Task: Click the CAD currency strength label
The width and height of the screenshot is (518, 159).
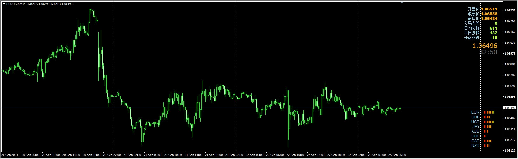Action: click(x=475, y=141)
